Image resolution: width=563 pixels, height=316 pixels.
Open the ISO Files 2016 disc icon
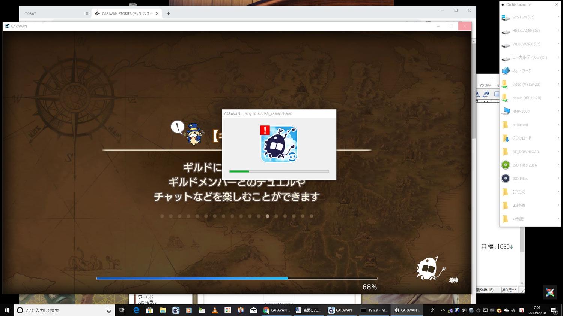click(x=506, y=165)
